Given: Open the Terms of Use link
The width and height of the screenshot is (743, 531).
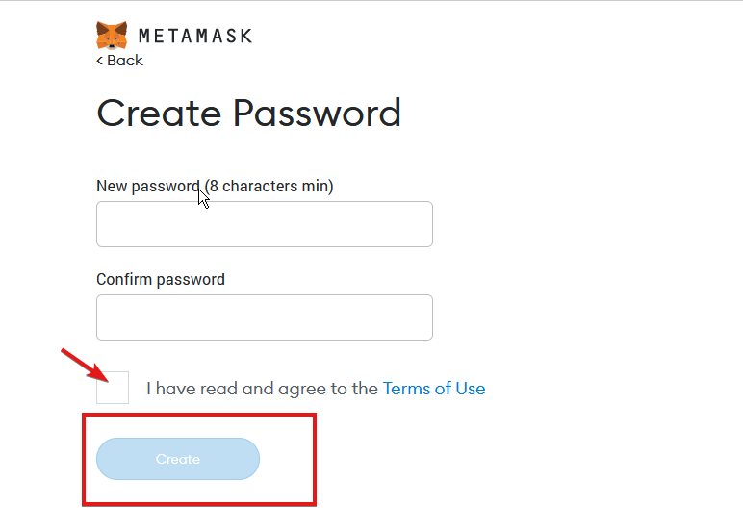Looking at the screenshot, I should point(434,389).
